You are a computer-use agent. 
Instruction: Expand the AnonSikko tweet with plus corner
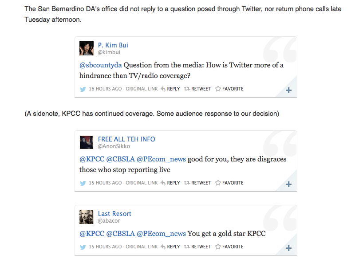pos(288,184)
